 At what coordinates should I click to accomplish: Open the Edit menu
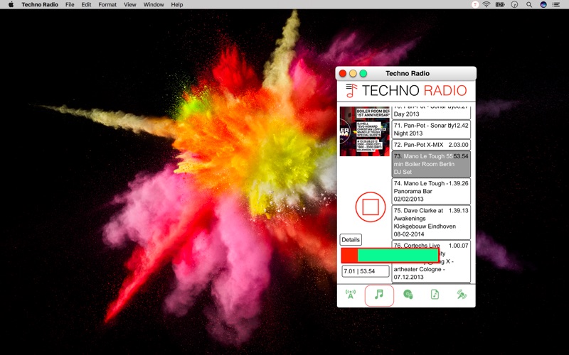[86, 5]
